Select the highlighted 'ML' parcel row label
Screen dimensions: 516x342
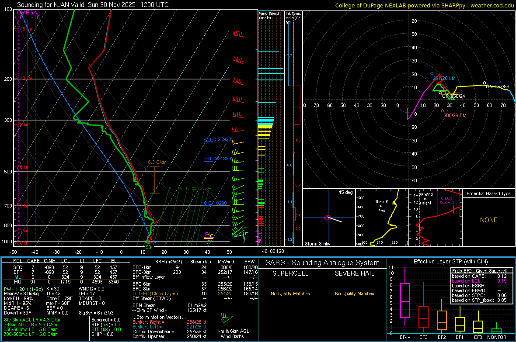pyautogui.click(x=17, y=277)
